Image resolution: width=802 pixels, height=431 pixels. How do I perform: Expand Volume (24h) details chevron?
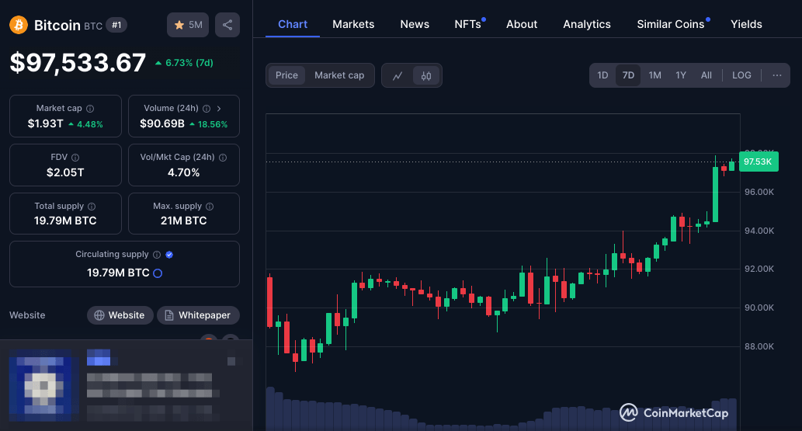click(x=219, y=109)
